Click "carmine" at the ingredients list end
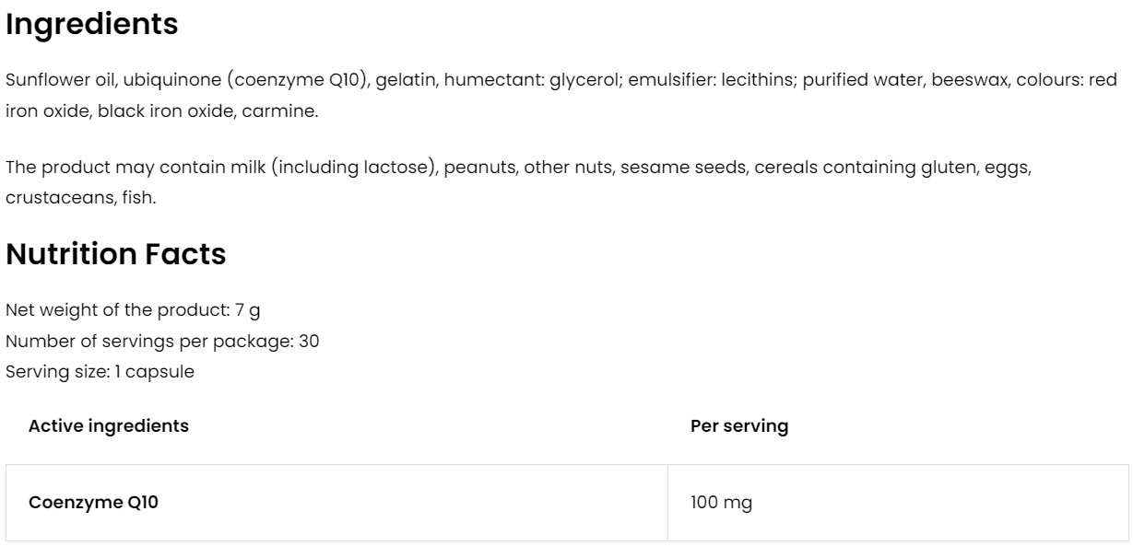1133x546 pixels. coord(270,110)
